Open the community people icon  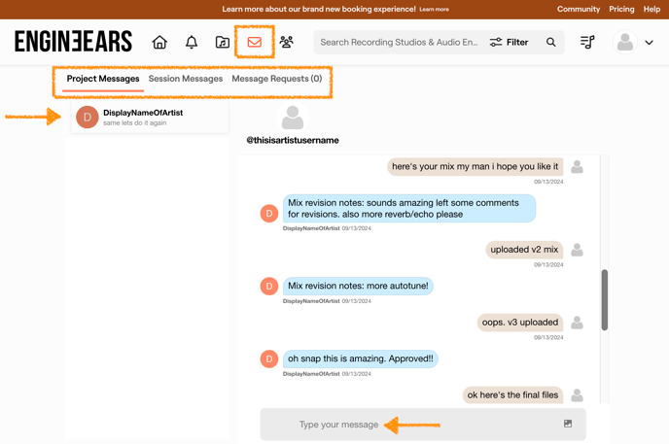(287, 43)
